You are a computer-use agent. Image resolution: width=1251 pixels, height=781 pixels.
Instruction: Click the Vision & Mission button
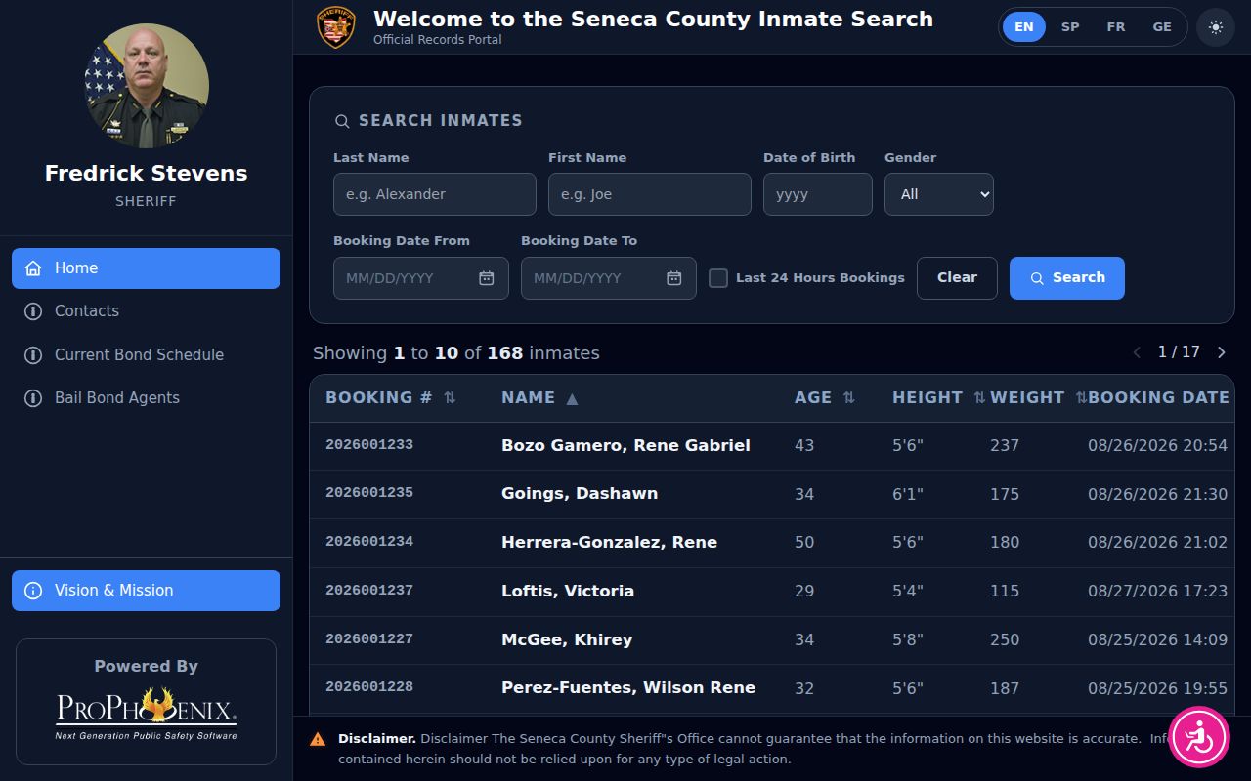click(146, 591)
